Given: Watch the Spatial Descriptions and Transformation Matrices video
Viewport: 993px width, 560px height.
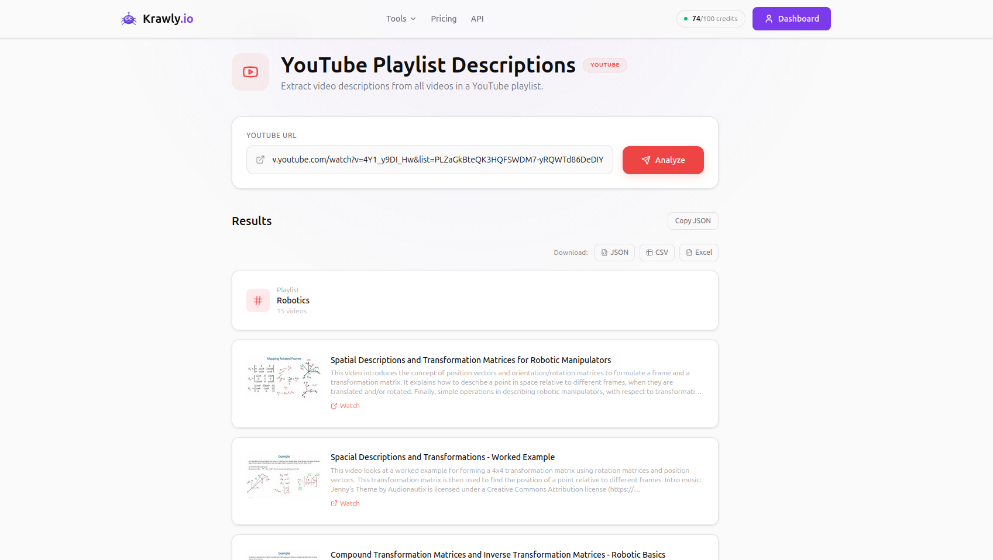Looking at the screenshot, I should pyautogui.click(x=345, y=406).
